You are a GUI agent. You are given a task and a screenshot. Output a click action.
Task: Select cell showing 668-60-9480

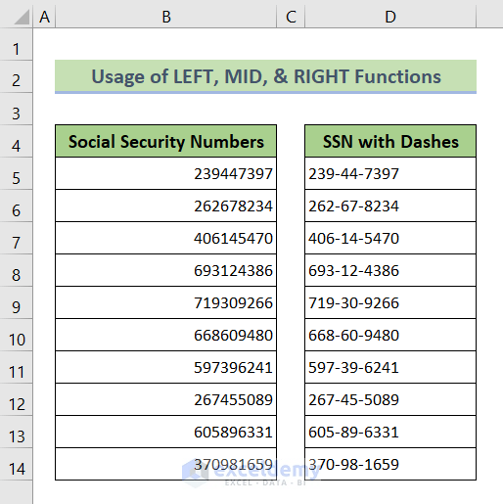coord(390,335)
